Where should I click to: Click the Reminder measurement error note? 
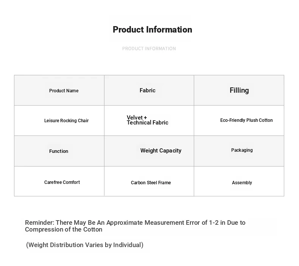click(135, 226)
